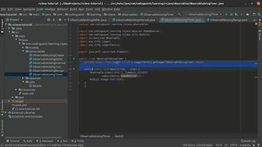262x147 pixels.
Task: Hide the Project panel with minus icon
Action: click(65, 20)
